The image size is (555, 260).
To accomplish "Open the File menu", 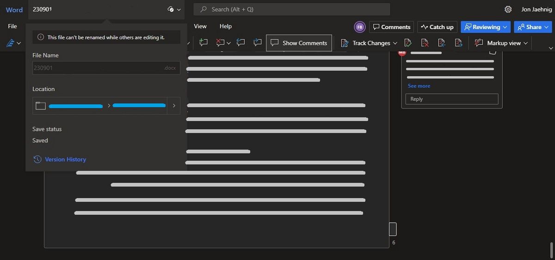I will (x=12, y=26).
